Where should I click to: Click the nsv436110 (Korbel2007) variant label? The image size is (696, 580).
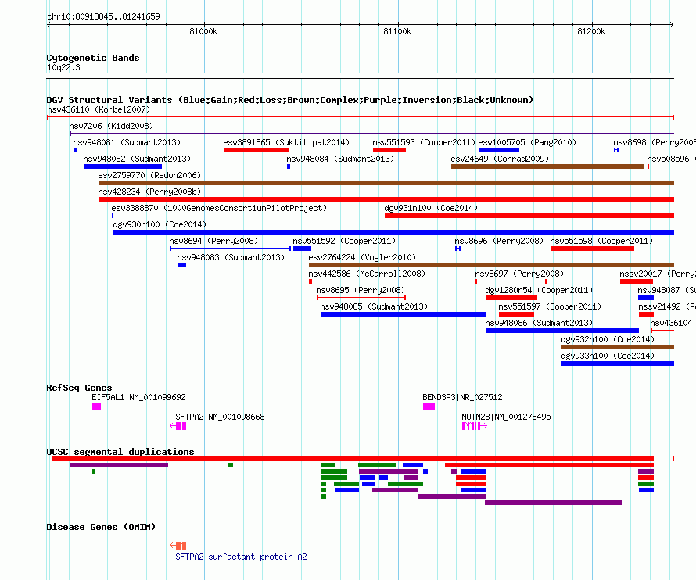[99, 109]
